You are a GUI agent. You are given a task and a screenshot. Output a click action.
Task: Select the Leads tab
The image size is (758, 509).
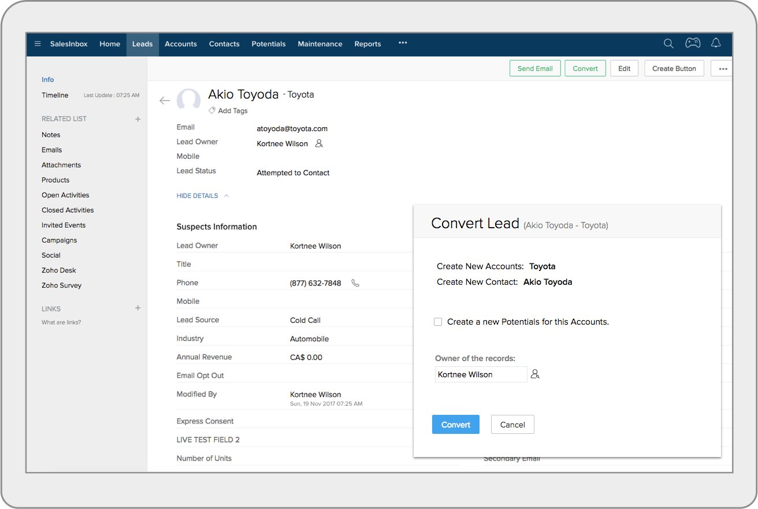point(143,44)
